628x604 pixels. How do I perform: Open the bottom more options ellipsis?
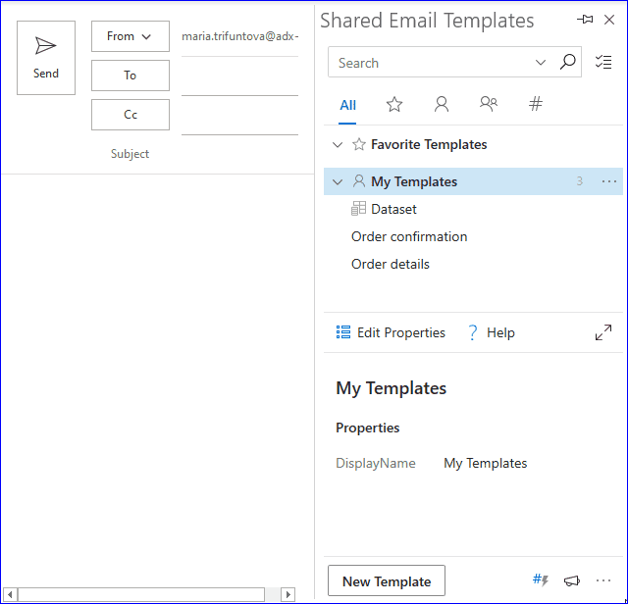pos(603,580)
